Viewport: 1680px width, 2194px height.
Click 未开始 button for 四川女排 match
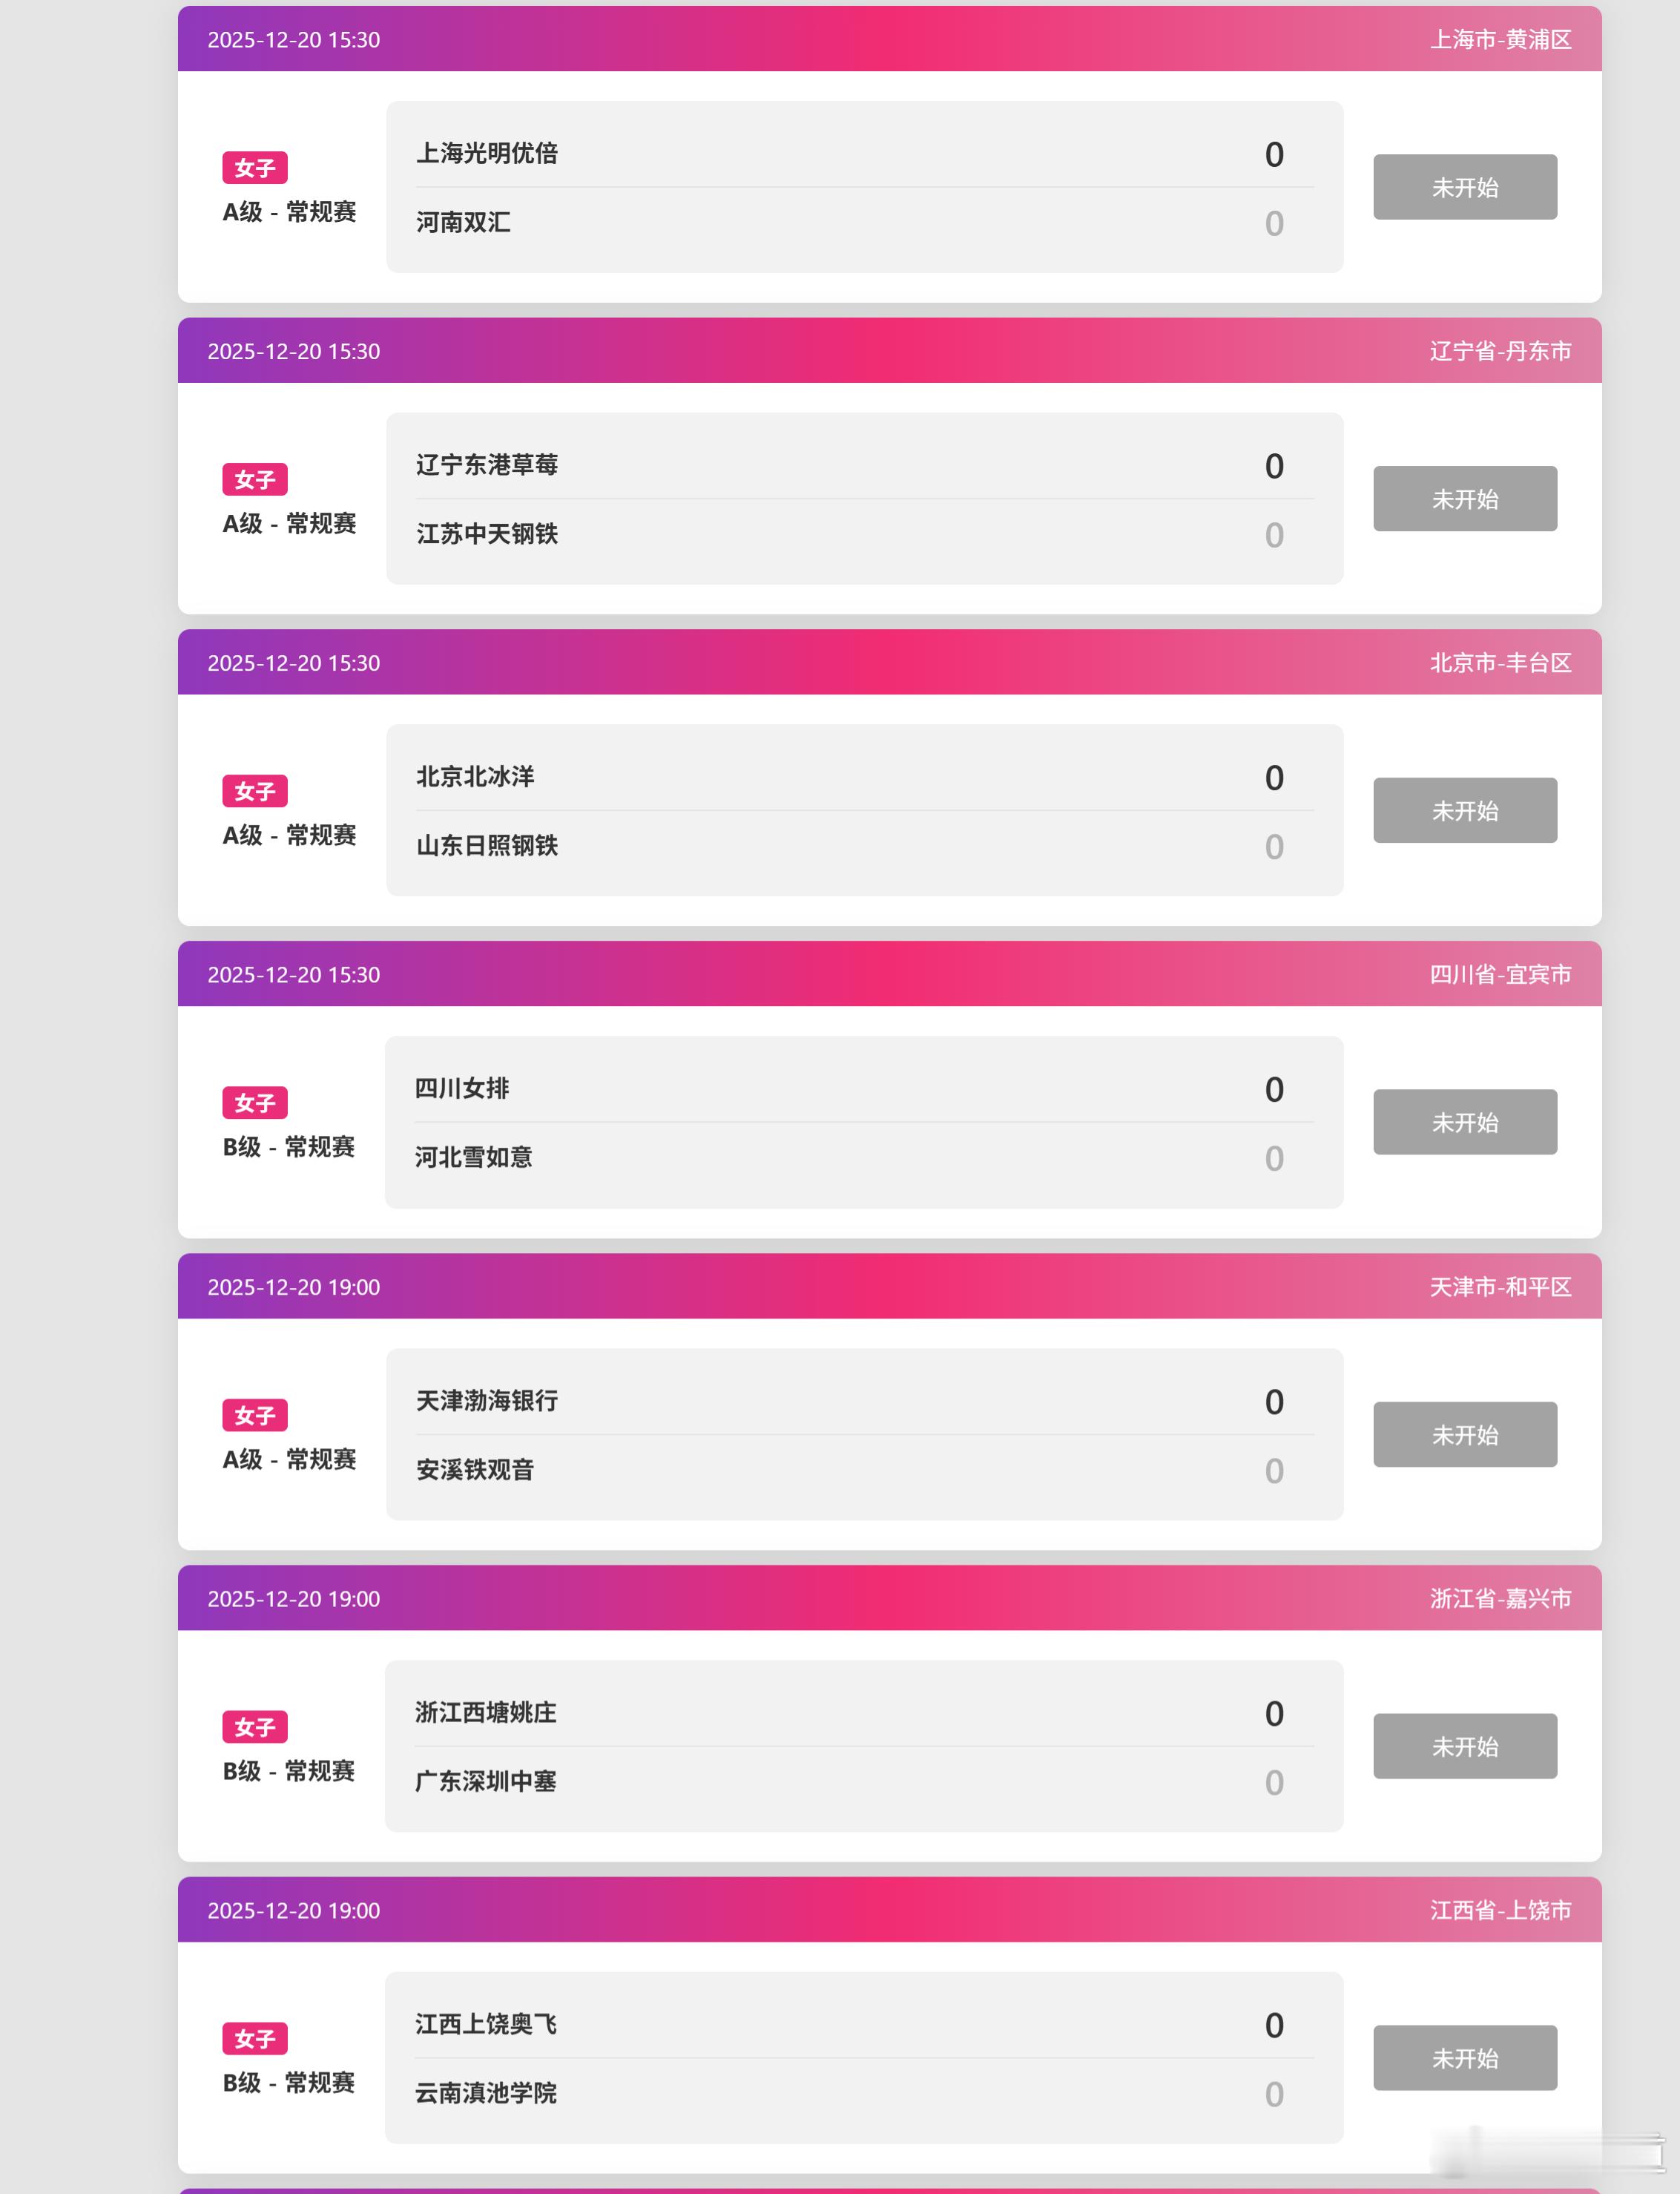pos(1464,1122)
